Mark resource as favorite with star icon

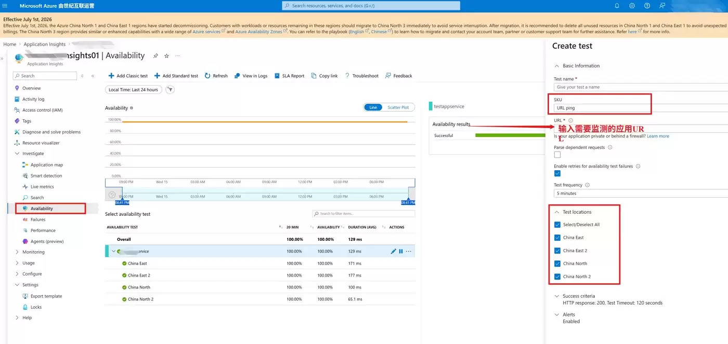166,56
